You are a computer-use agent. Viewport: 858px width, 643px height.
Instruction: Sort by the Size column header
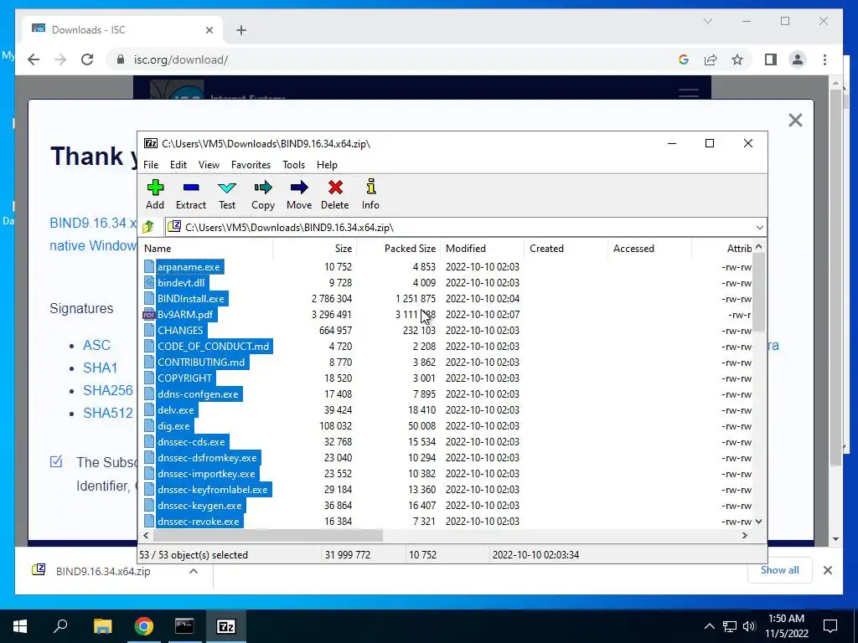point(315,249)
